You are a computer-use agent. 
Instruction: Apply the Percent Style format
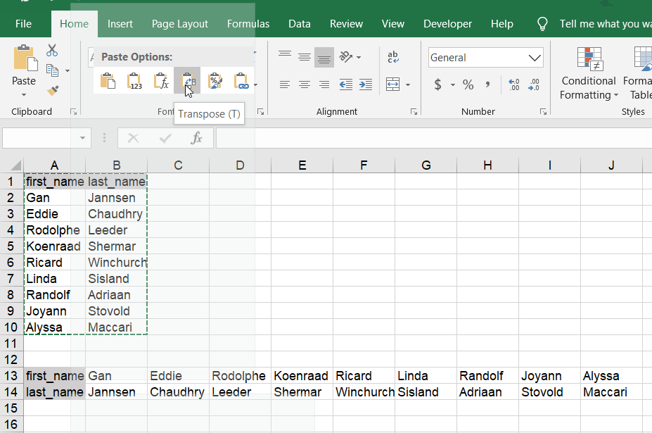(x=468, y=84)
